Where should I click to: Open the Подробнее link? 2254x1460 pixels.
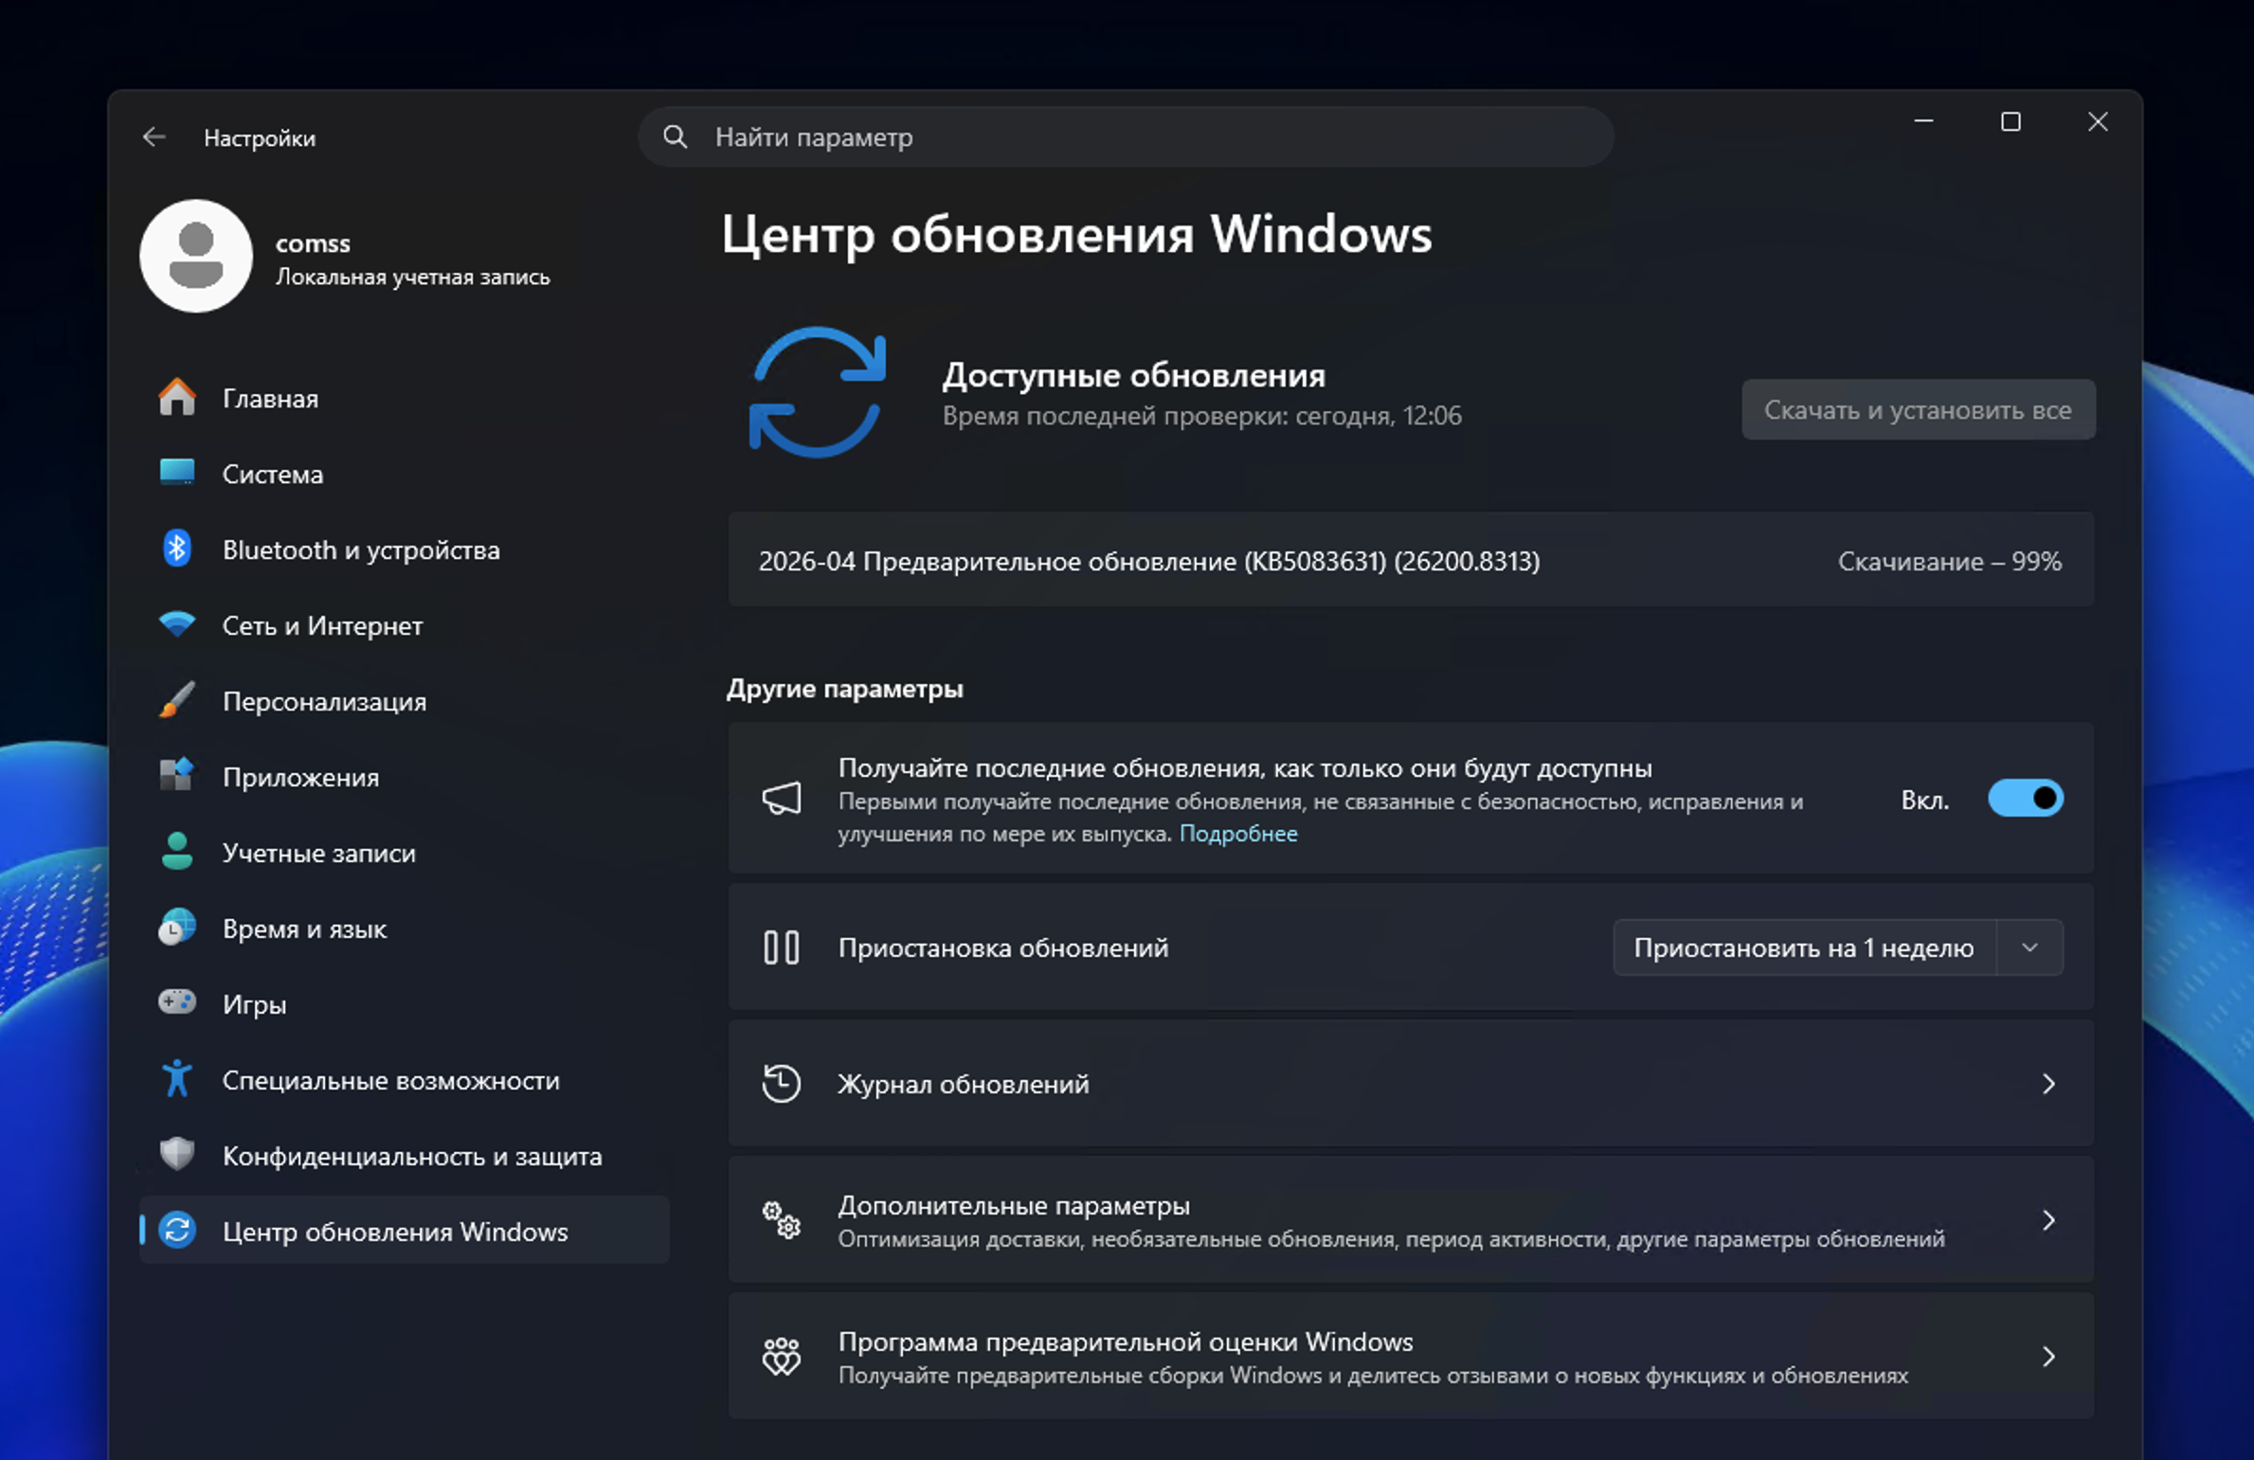[1237, 834]
